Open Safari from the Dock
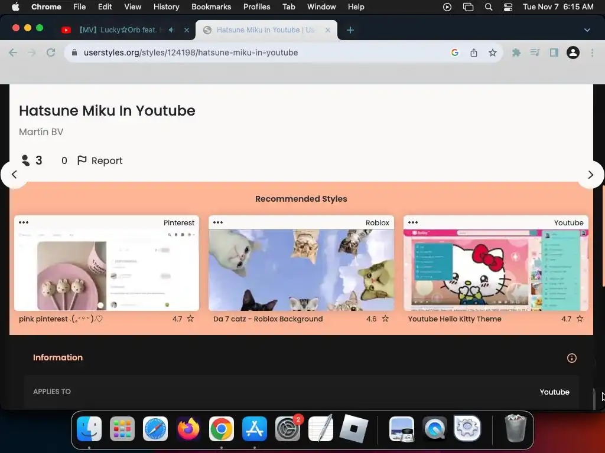605x453 pixels. click(x=155, y=429)
